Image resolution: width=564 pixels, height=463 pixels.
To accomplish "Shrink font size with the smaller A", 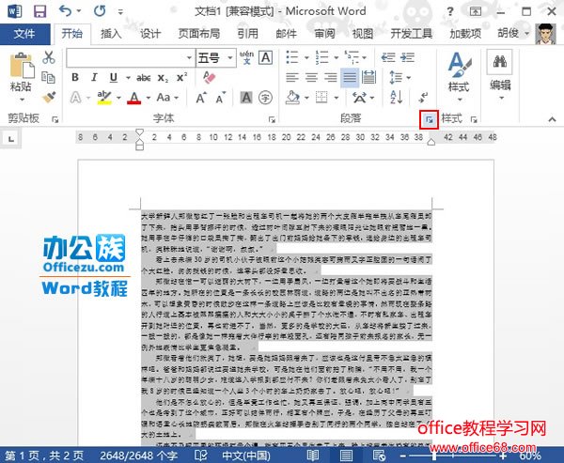I will pos(220,98).
